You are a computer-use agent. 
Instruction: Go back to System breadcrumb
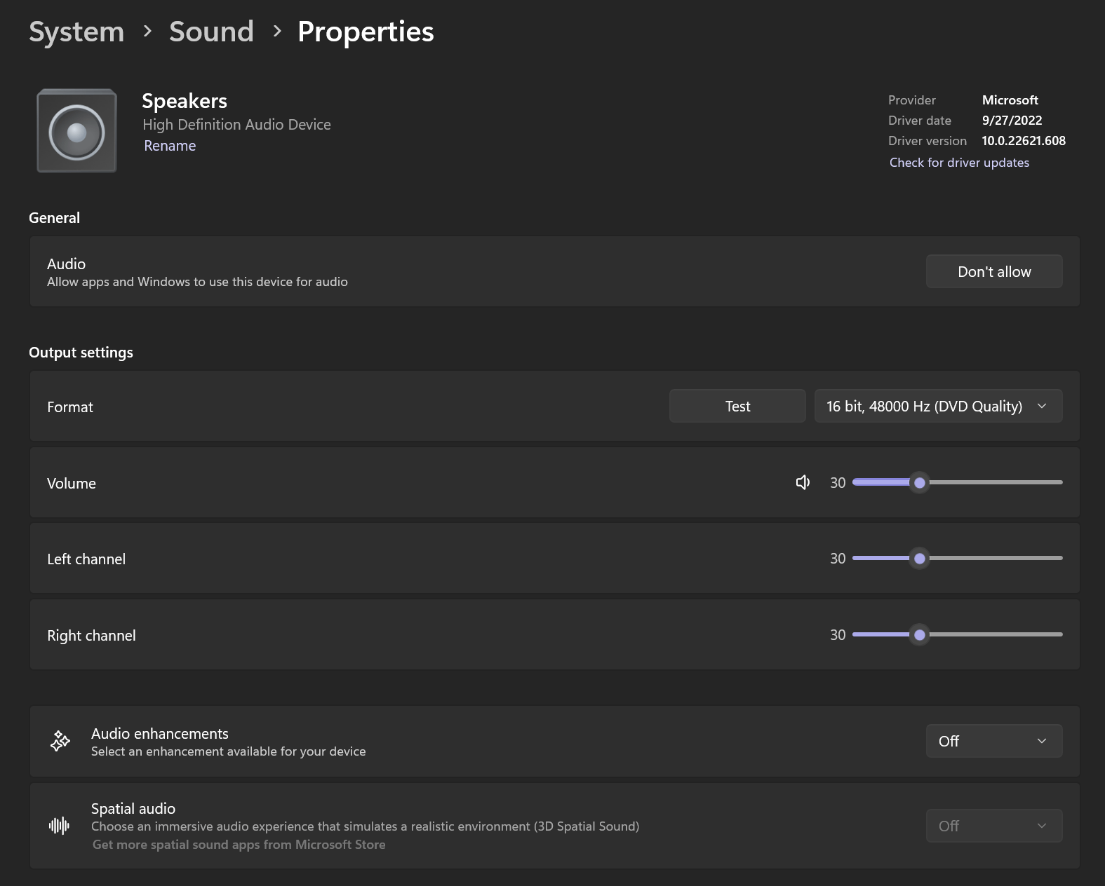[x=76, y=32]
